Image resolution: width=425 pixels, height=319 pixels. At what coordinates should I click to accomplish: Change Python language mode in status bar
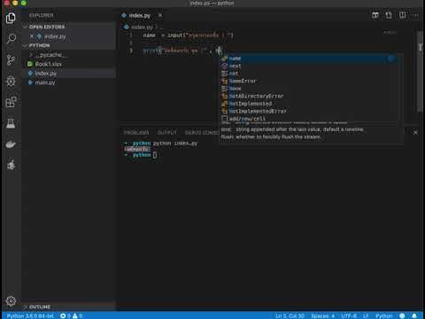coord(384,315)
